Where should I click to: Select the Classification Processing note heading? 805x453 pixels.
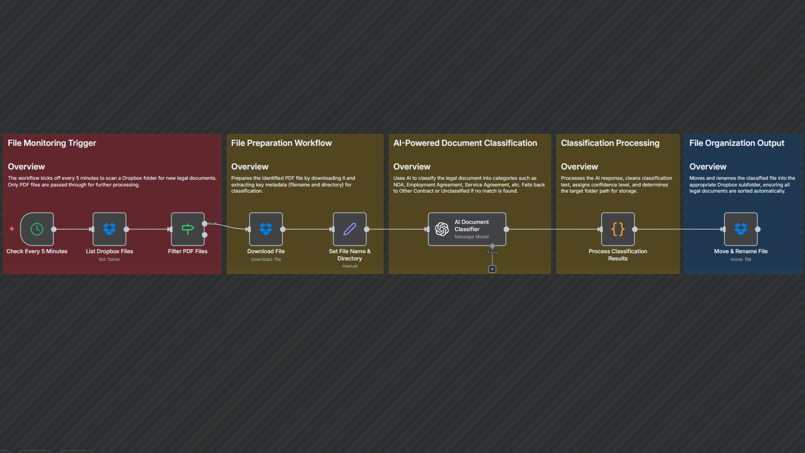610,143
